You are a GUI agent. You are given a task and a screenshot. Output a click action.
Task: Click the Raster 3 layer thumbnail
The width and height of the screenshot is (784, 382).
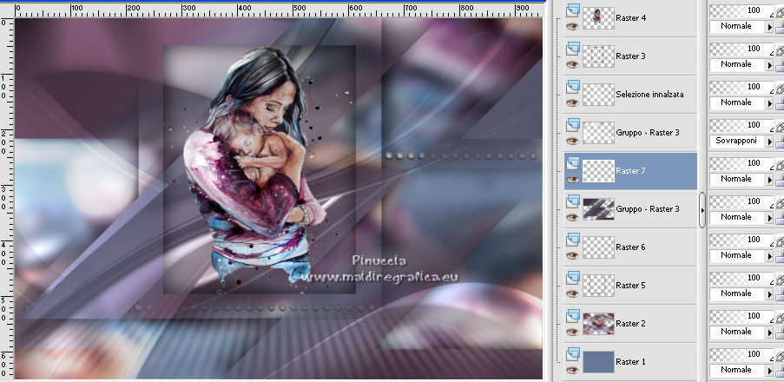click(x=598, y=56)
